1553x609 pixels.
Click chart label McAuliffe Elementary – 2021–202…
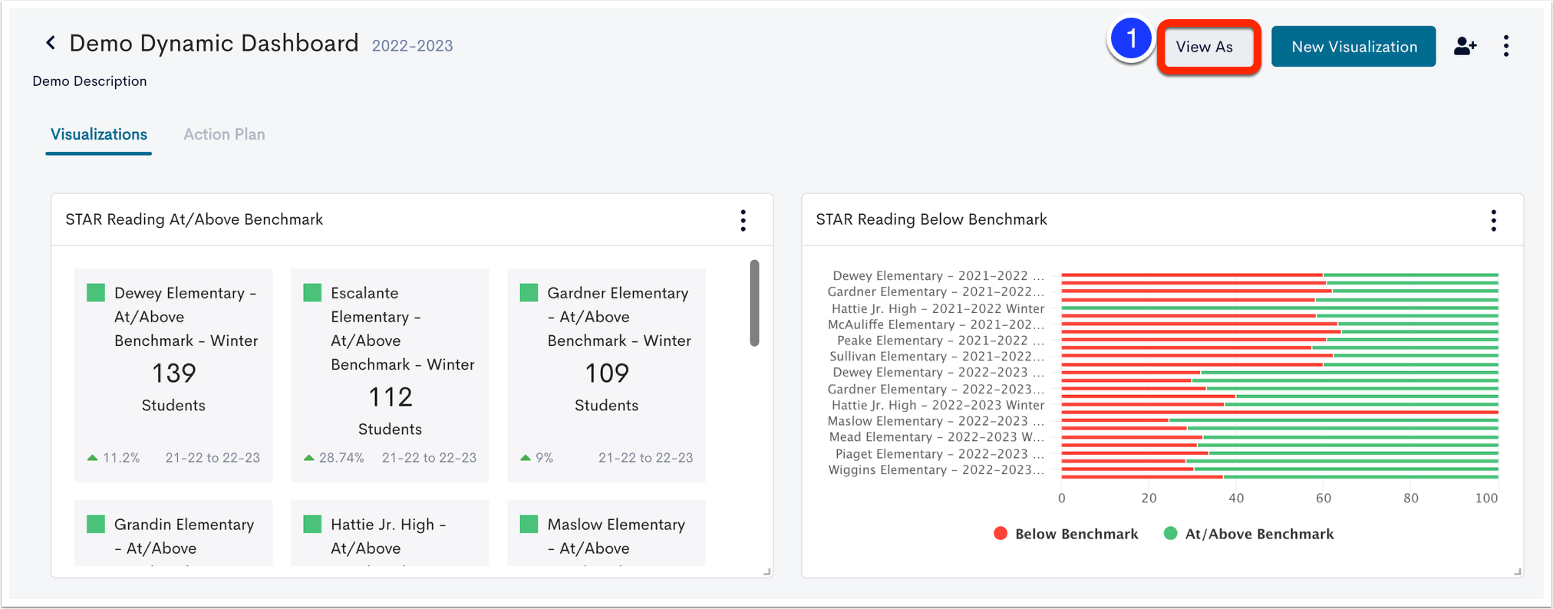tap(935, 324)
